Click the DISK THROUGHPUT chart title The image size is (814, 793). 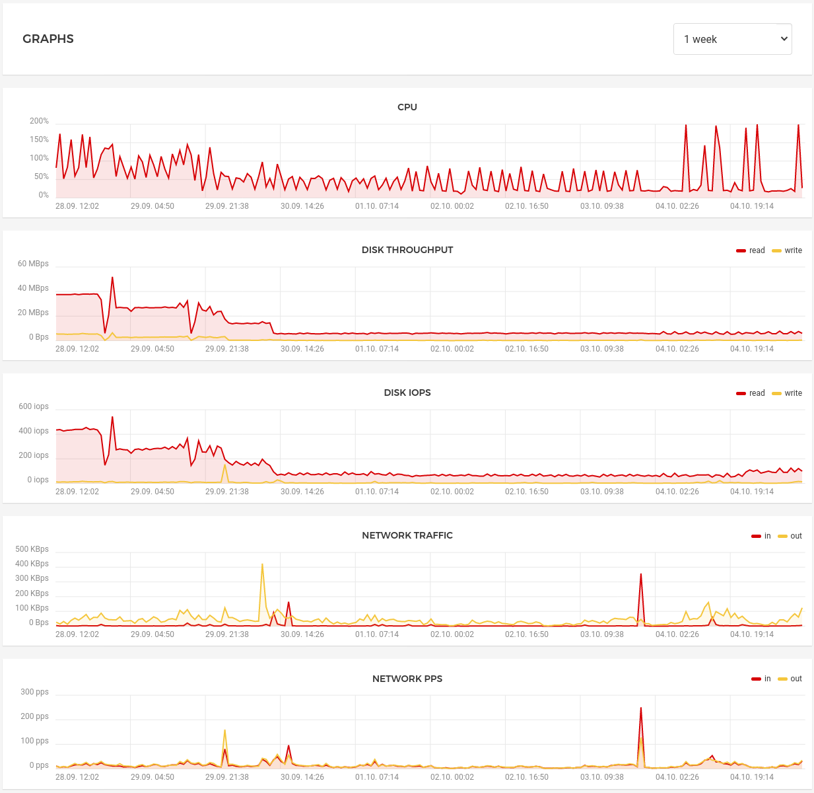pos(407,250)
